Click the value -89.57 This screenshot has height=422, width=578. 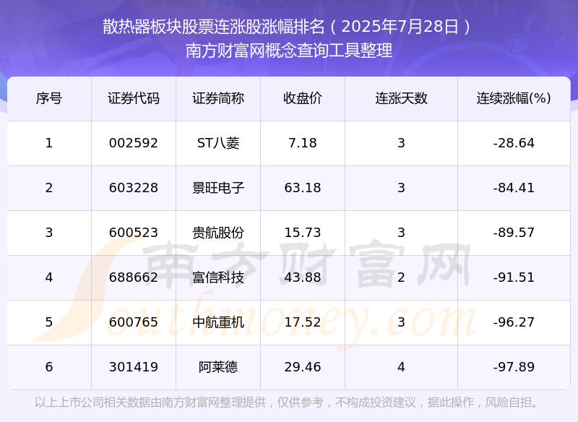coord(514,233)
